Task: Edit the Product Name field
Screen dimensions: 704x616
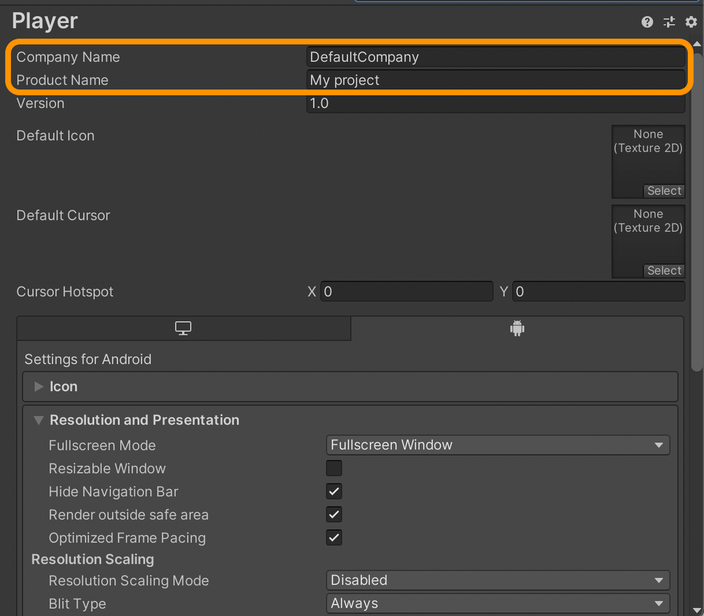Action: tap(496, 80)
